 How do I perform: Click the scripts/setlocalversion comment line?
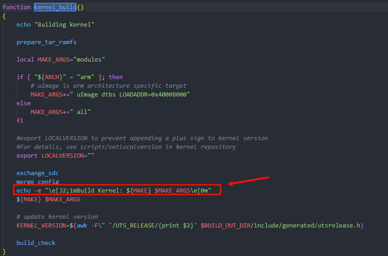126,147
